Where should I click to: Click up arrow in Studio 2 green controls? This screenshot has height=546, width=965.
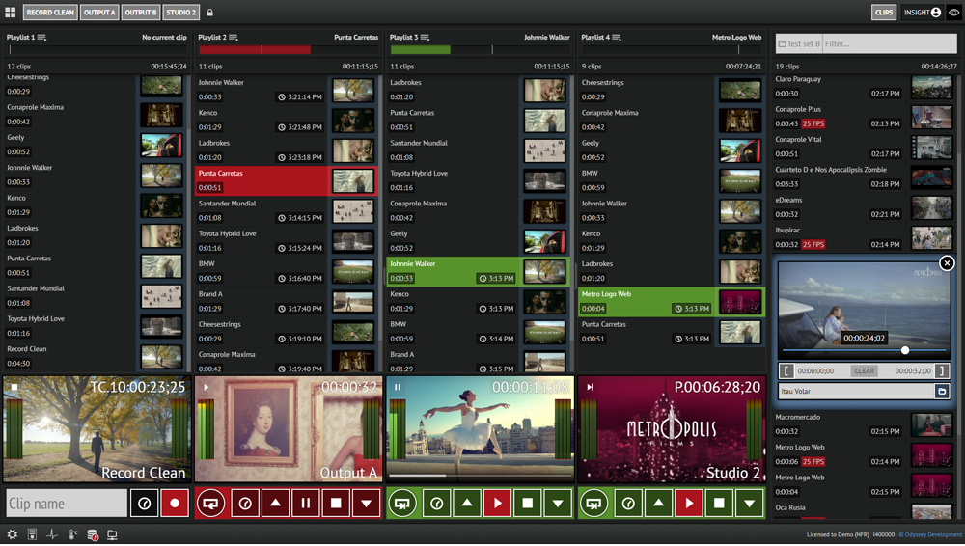click(658, 504)
